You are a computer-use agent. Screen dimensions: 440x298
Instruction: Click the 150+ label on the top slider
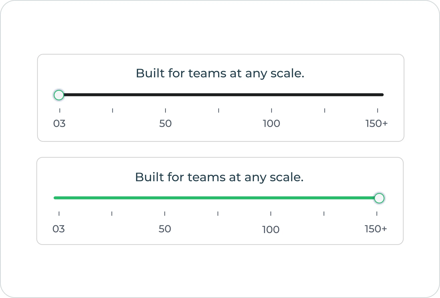tap(377, 124)
